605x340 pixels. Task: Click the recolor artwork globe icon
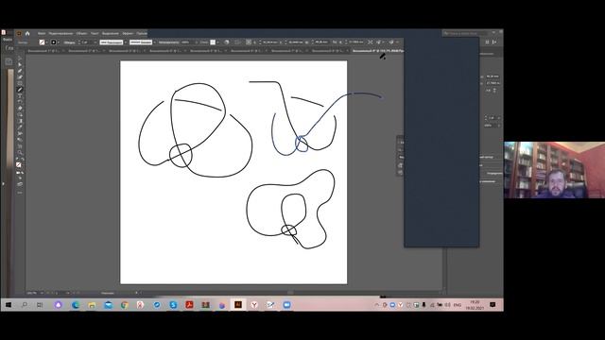point(227,42)
